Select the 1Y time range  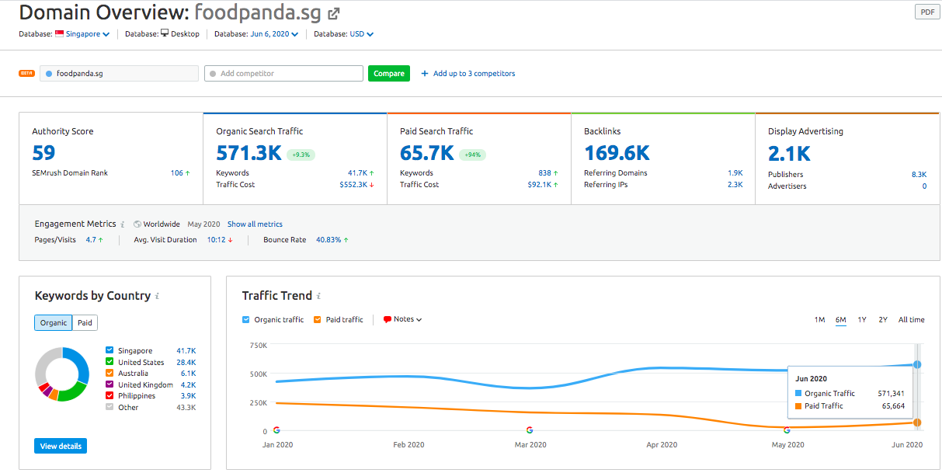862,320
